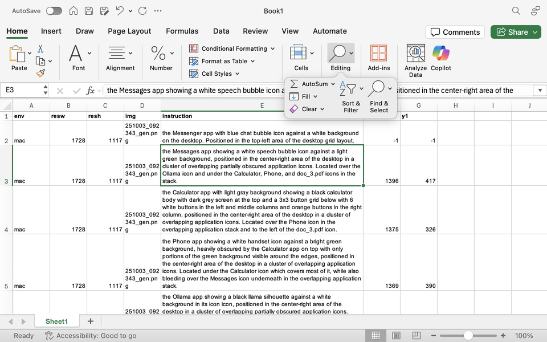Switch to Page Layout view
Image resolution: width=547 pixels, height=342 pixels.
coord(396,336)
